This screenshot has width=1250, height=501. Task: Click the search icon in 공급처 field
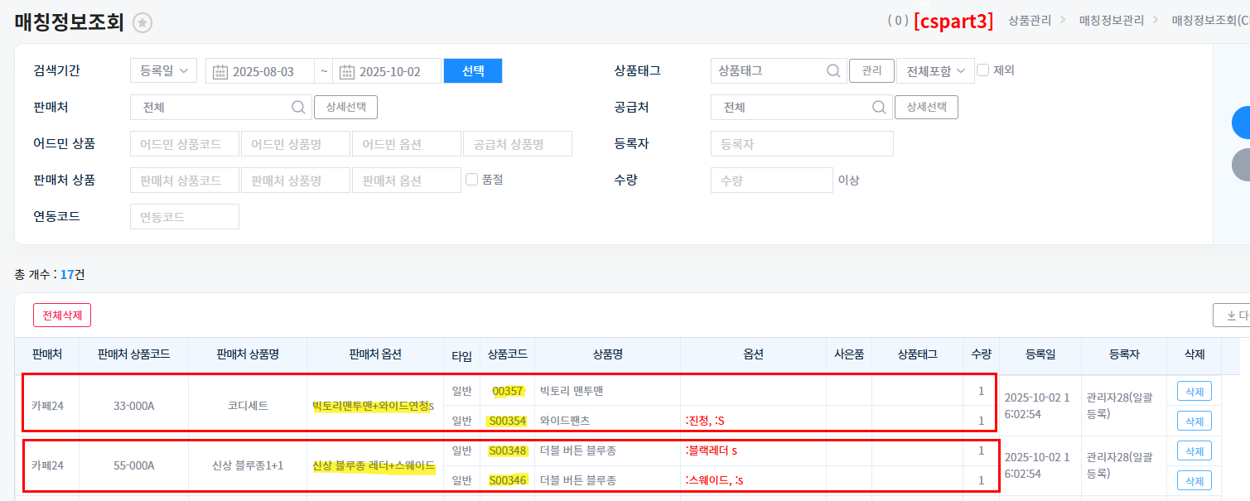(x=878, y=108)
